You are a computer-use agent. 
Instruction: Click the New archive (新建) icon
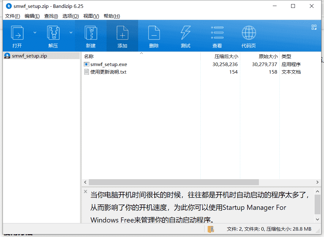tap(91, 33)
